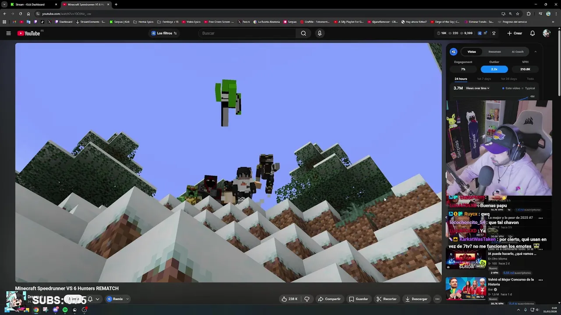Click the trophy icon in header

click(494, 33)
